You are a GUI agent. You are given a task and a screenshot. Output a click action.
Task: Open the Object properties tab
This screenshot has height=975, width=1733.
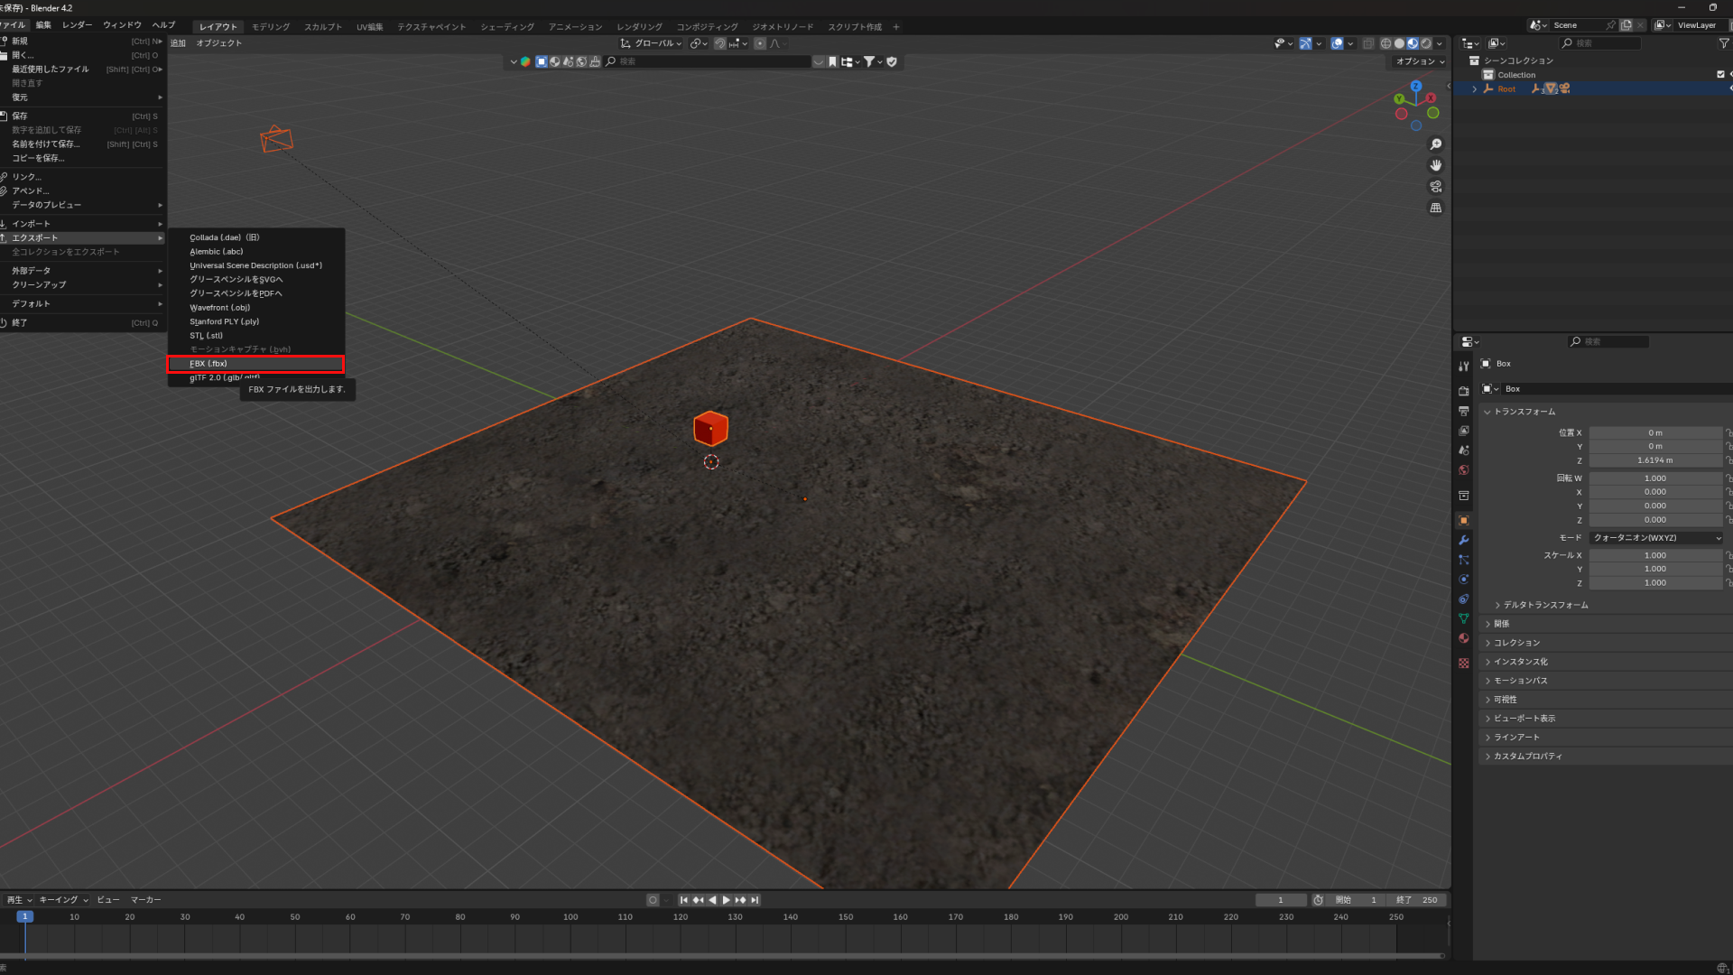pos(1463,521)
